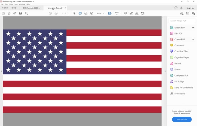
Task: Open the View menu
Action: tap(11, 4)
